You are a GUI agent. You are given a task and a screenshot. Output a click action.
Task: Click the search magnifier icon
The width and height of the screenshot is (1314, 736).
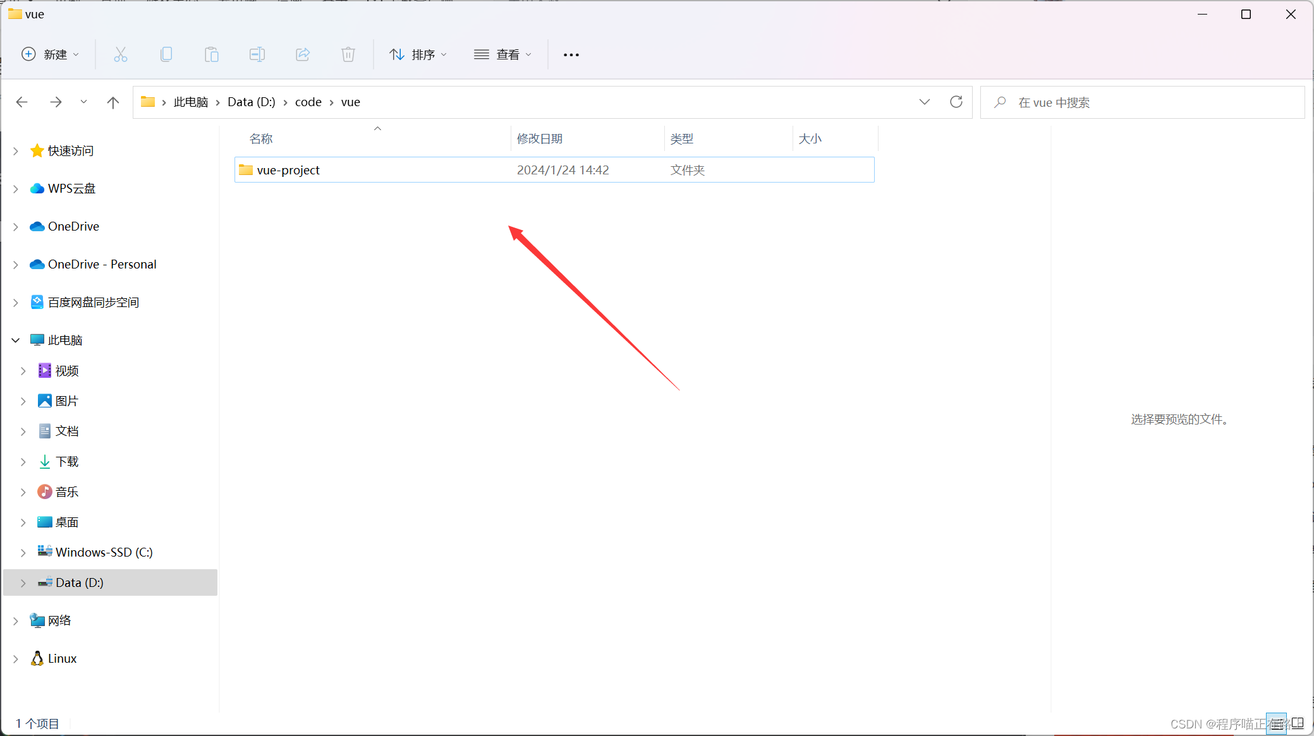click(x=1001, y=102)
